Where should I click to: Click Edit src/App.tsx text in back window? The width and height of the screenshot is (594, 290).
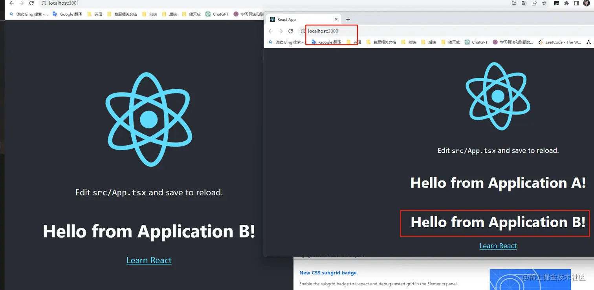149,193
